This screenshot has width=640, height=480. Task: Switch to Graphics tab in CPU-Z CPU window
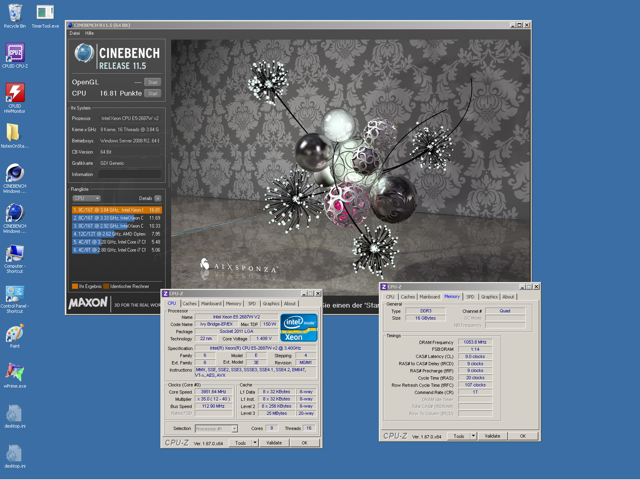[271, 304]
